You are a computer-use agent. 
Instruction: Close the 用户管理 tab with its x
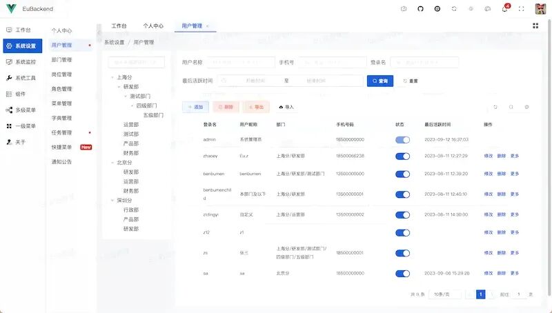[208, 26]
